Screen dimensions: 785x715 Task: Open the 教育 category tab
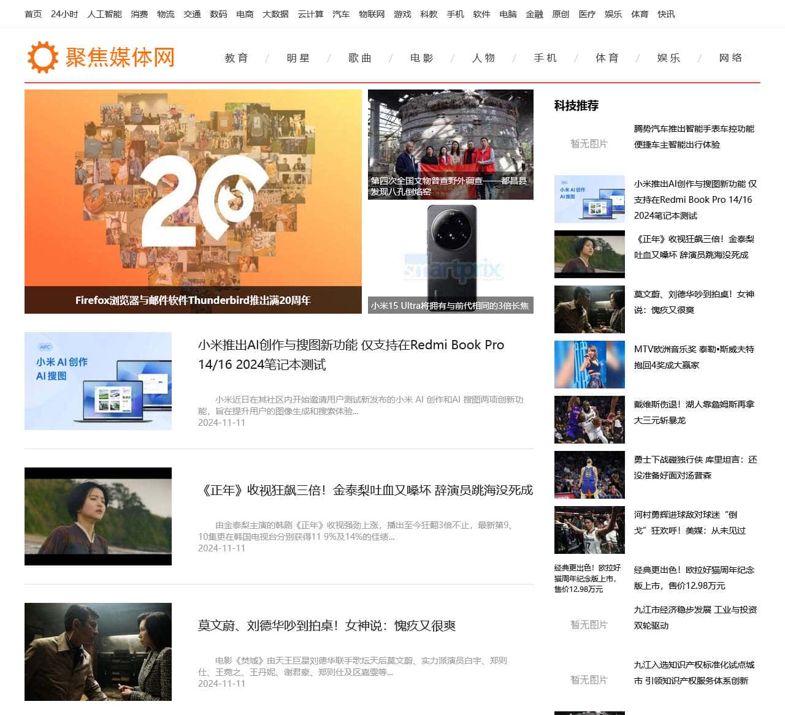[x=237, y=58]
